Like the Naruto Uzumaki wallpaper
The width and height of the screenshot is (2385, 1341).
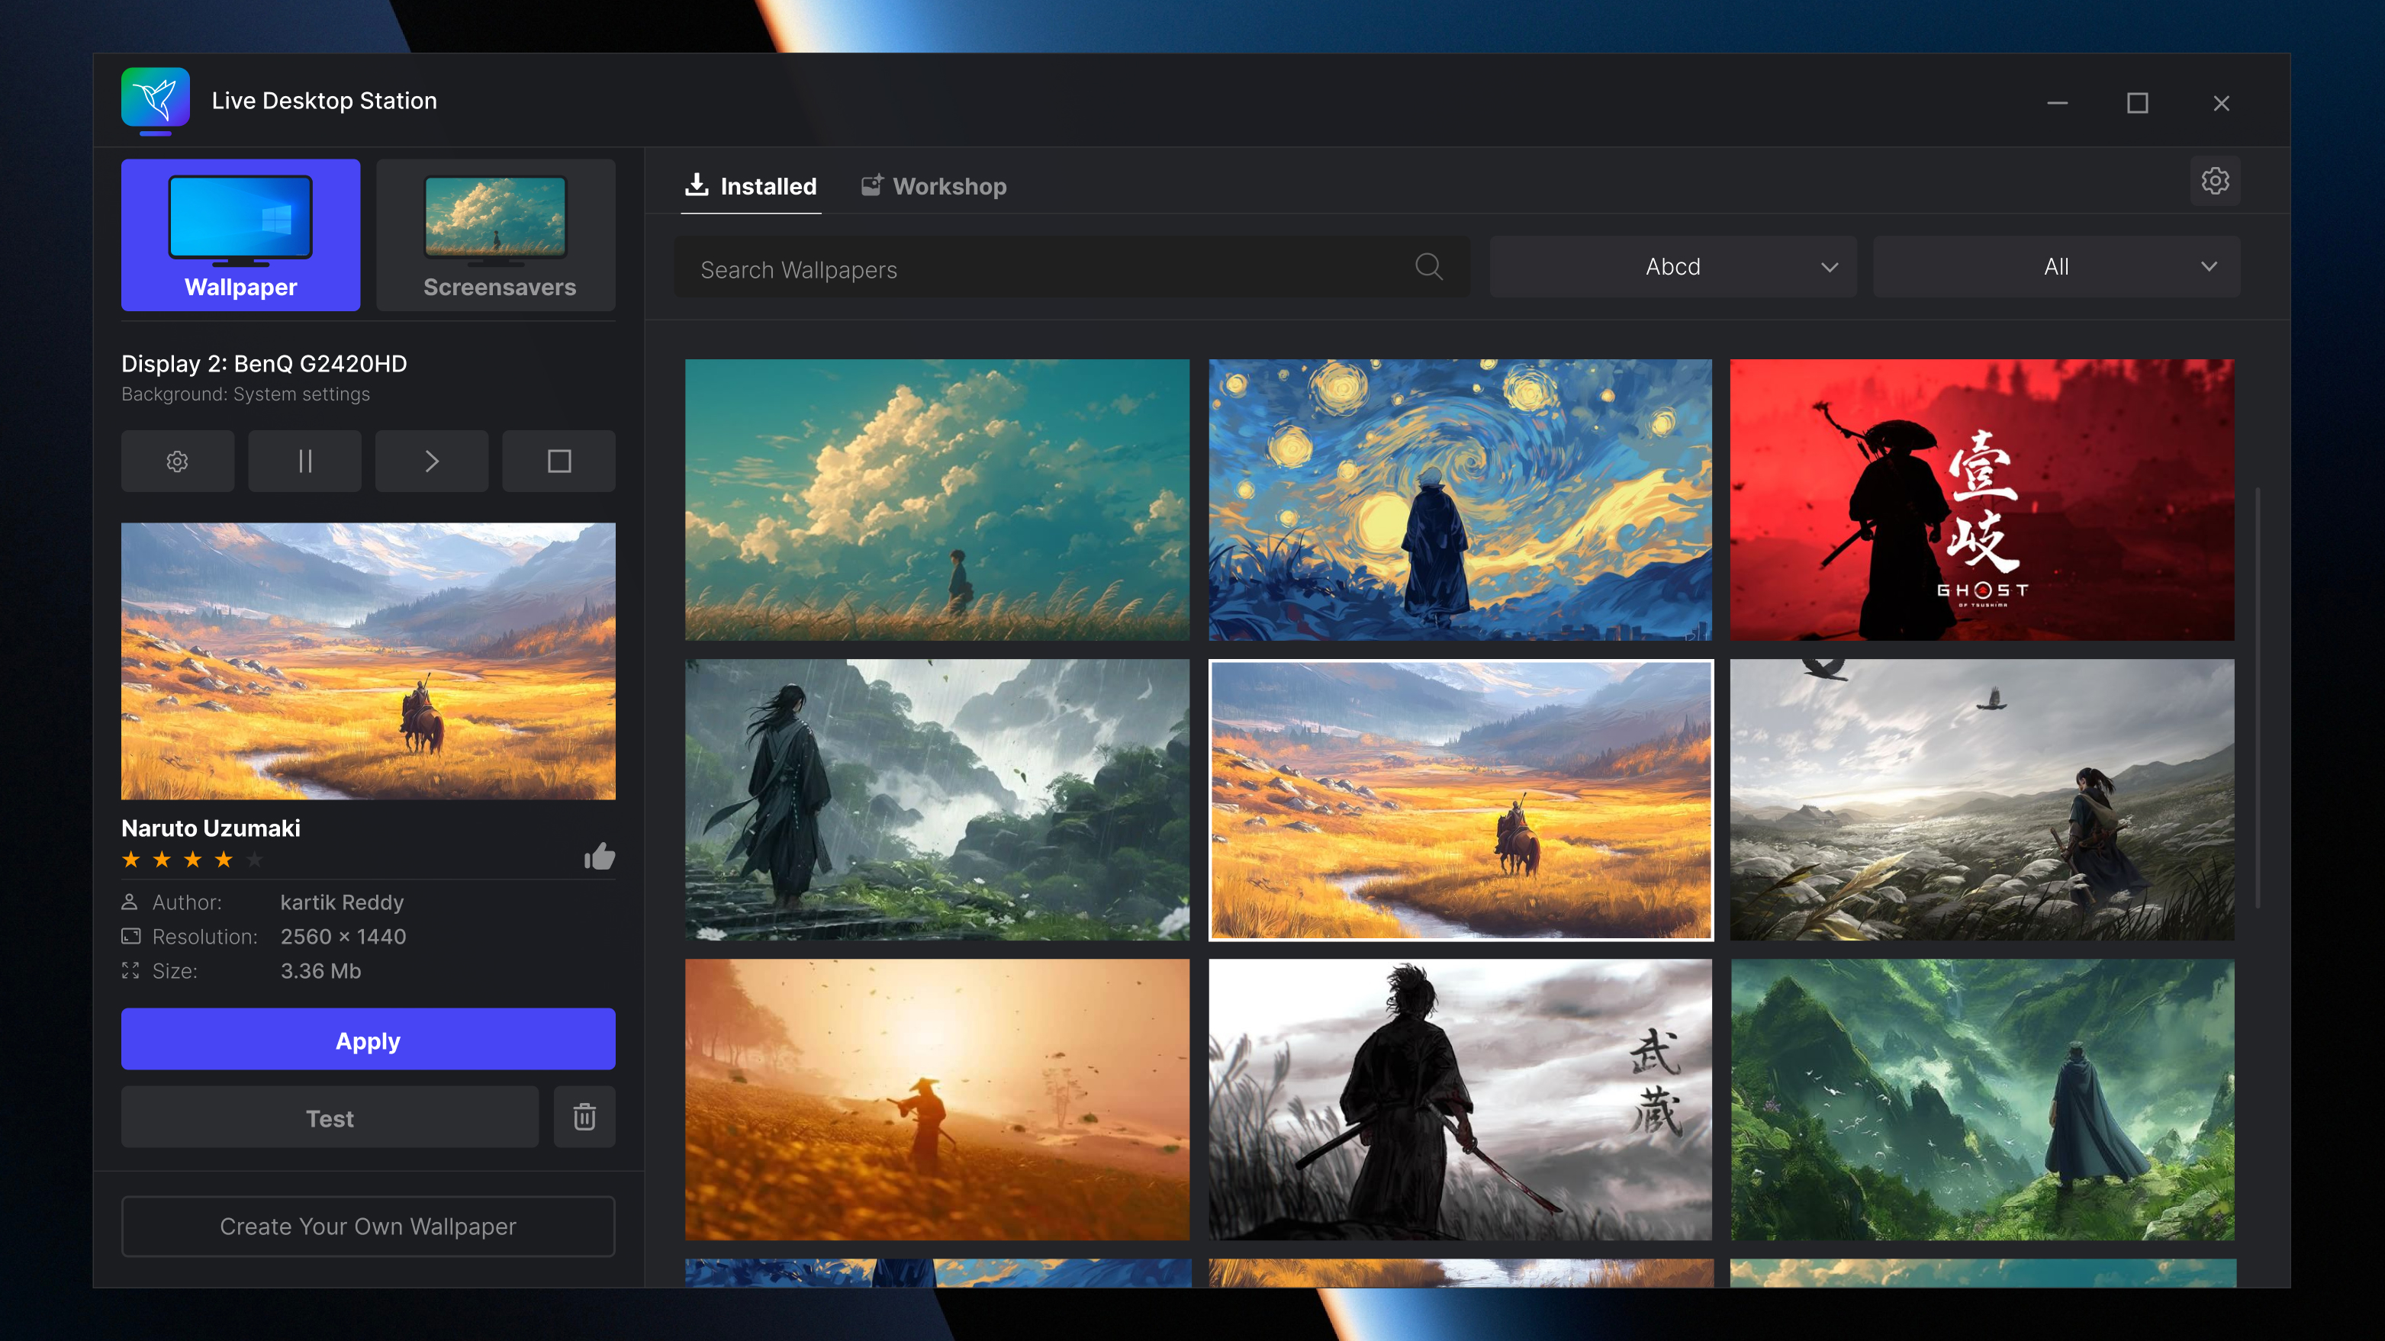[x=599, y=856]
